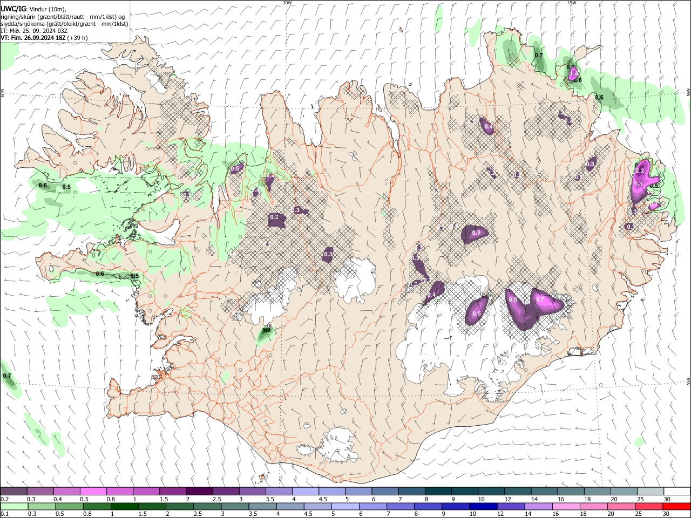Click the 2.2 precipitation value on the east coast
The image size is (691, 518).
(640, 171)
